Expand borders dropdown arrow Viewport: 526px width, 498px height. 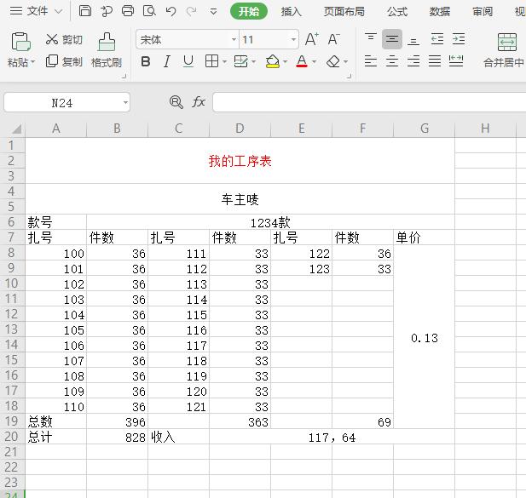[x=224, y=61]
